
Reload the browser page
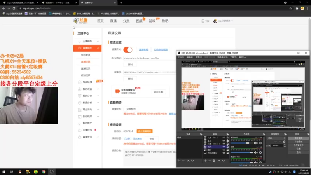click(14, 8)
